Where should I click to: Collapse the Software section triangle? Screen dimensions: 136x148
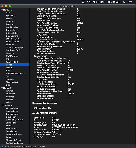[x=2, y=105]
